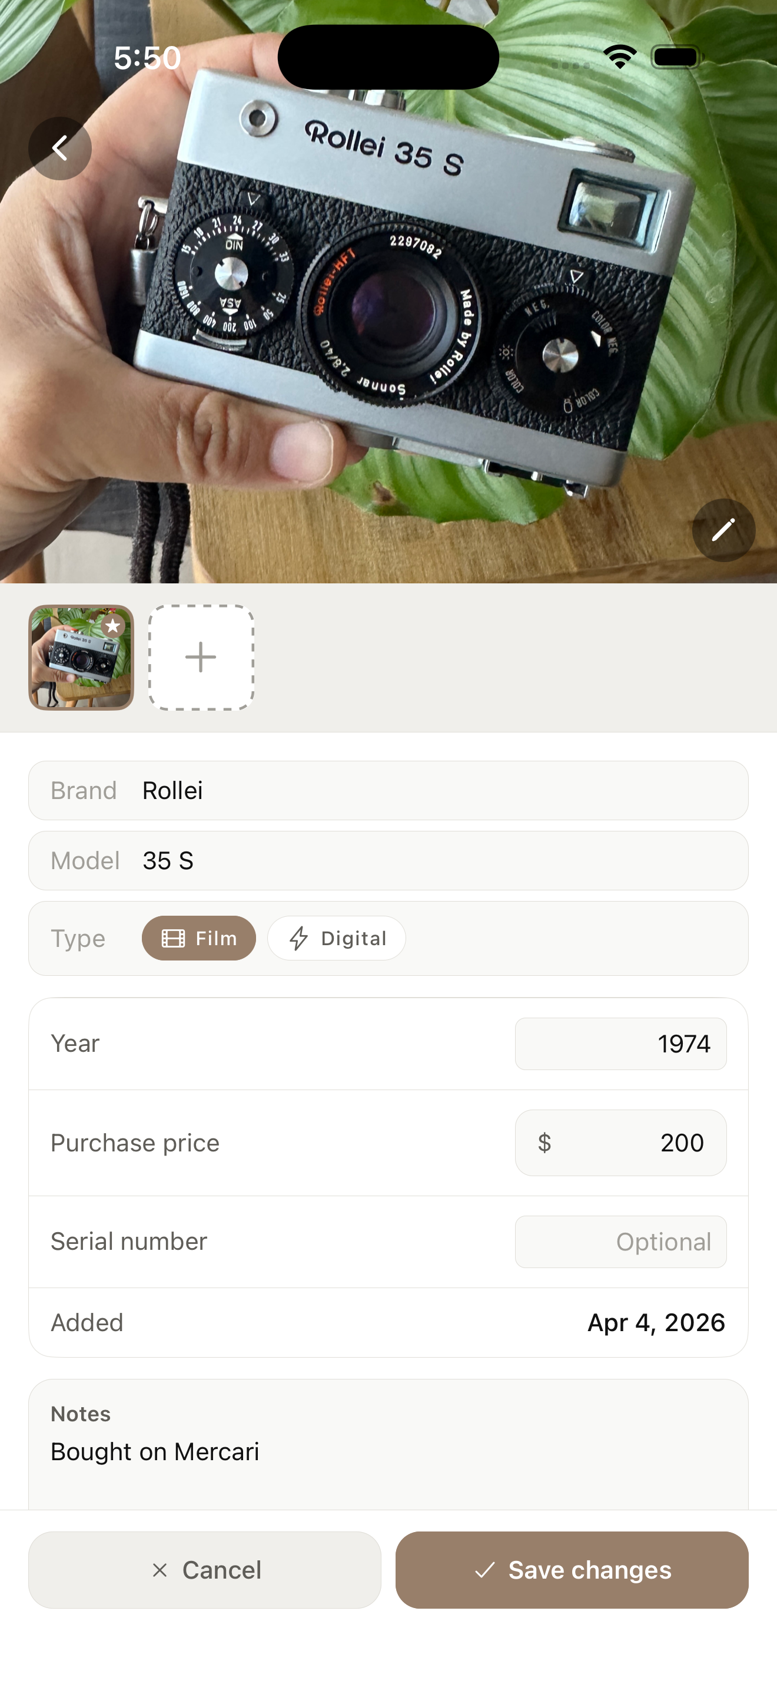
Task: Edit the Year value 1974
Action: point(620,1044)
